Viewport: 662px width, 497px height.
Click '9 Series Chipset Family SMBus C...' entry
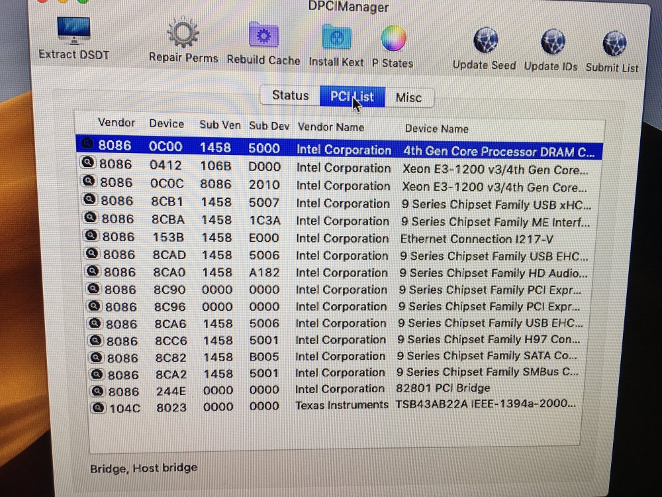487,372
